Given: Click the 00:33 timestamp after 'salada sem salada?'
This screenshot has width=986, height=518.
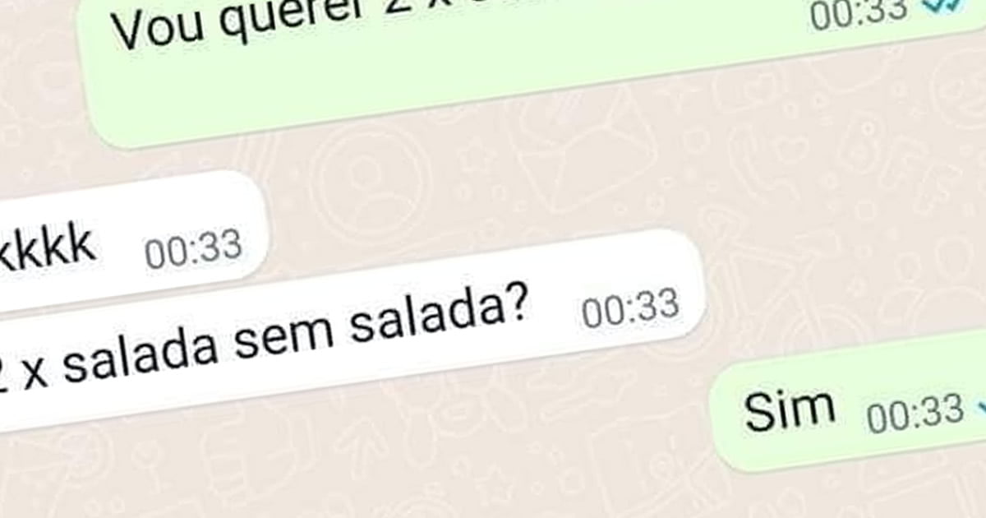Looking at the screenshot, I should point(631,308).
